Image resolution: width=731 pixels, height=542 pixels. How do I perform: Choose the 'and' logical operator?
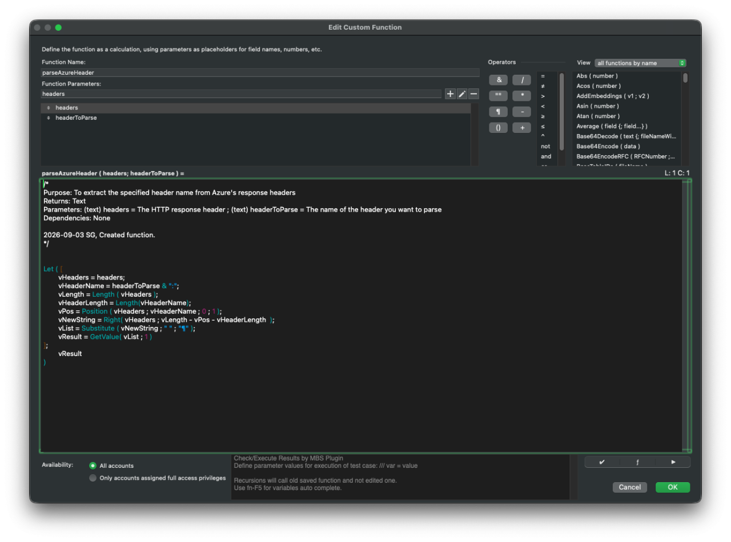coord(546,156)
